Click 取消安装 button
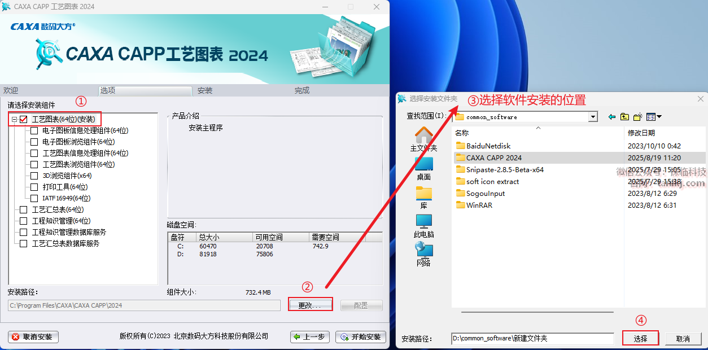Image resolution: width=708 pixels, height=350 pixels. point(33,337)
